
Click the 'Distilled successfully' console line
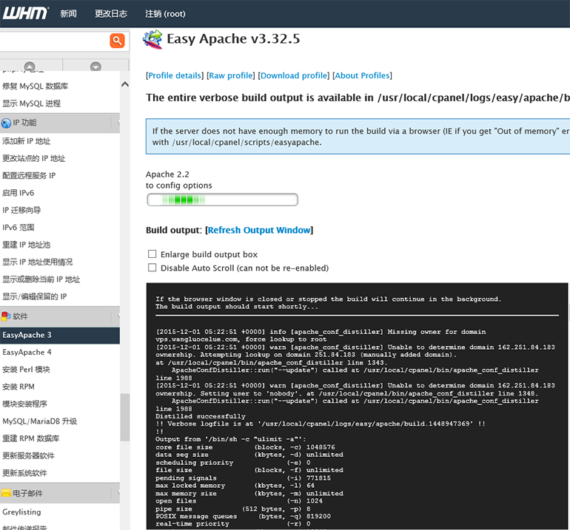coord(201,416)
